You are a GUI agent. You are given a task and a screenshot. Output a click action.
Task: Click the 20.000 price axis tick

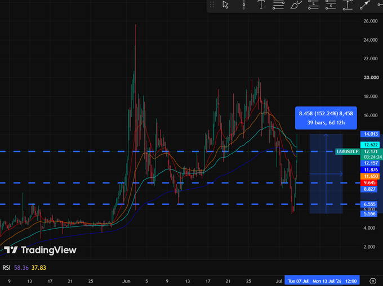point(370,78)
